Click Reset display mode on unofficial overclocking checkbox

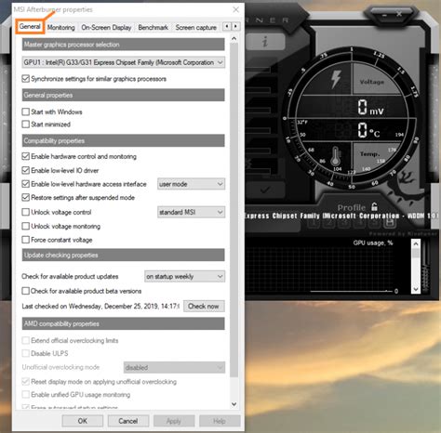tap(26, 382)
